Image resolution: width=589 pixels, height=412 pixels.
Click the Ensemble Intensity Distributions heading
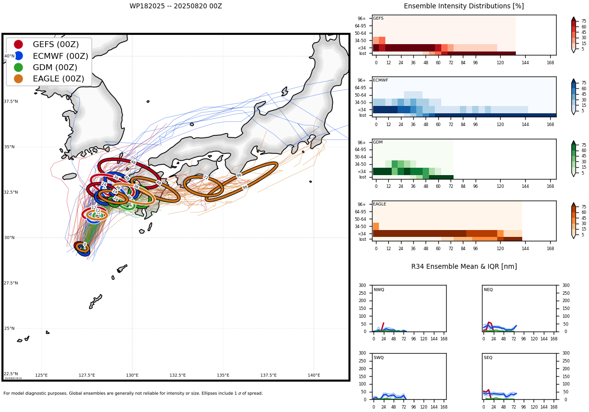coord(464,6)
